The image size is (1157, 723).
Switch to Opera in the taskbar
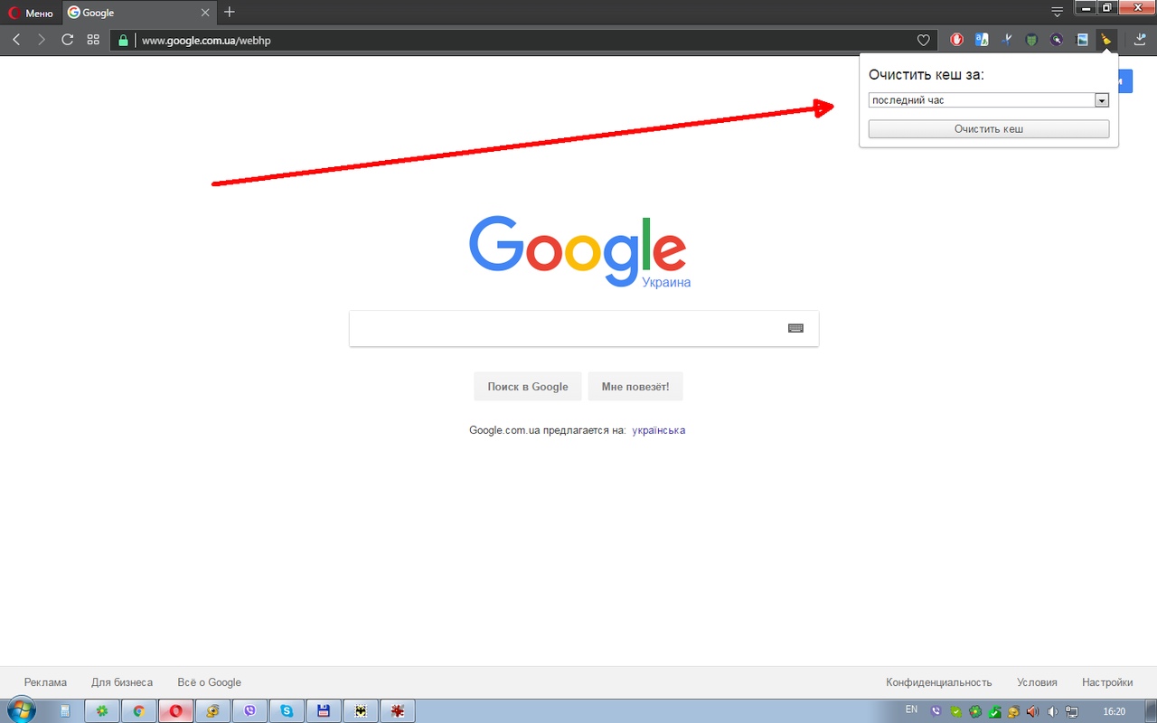(x=176, y=711)
